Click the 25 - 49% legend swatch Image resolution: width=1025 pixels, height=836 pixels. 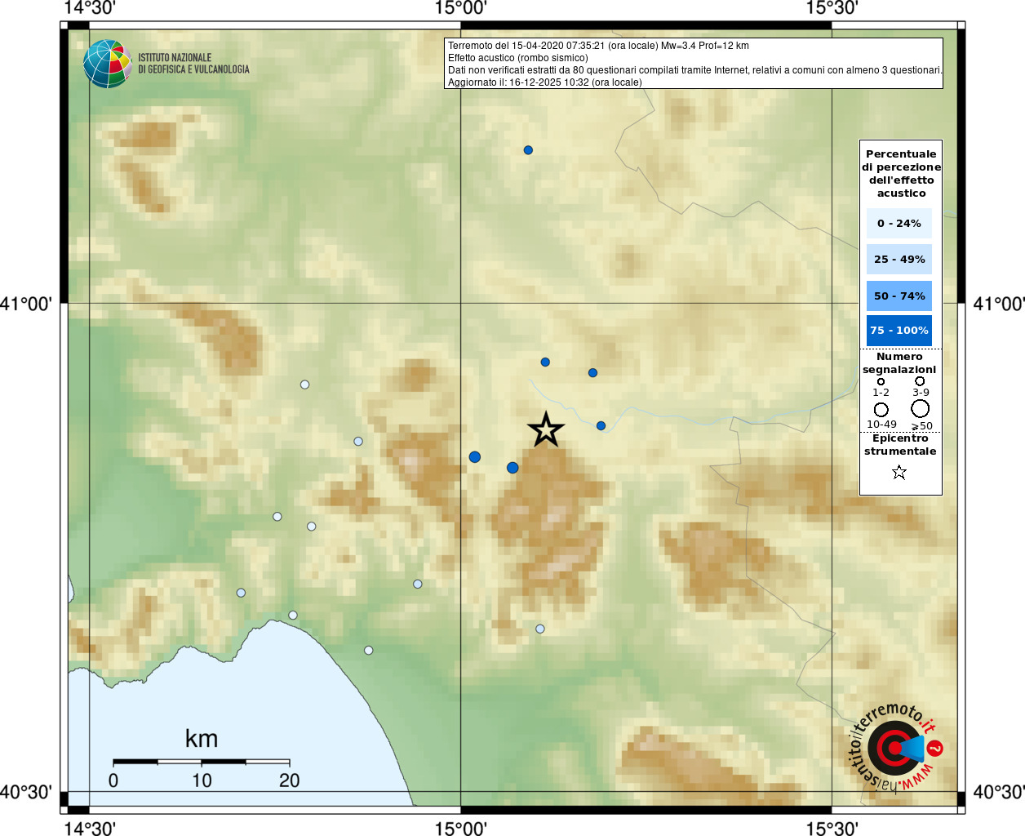coord(899,260)
